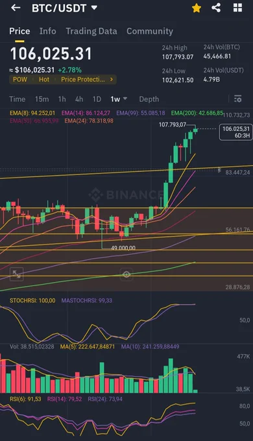Select the 1h interval
Image resolution: width=253 pixels, height=441 pixels.
62,99
